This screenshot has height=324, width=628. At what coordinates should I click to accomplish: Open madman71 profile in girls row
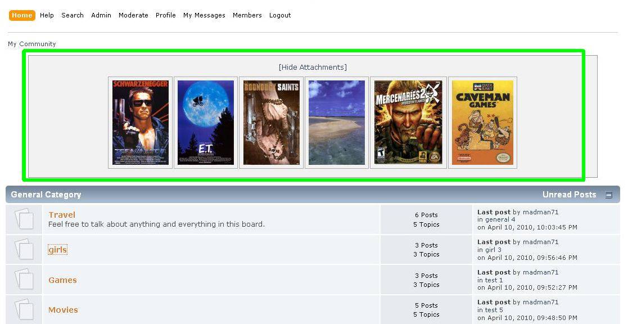pyautogui.click(x=540, y=242)
